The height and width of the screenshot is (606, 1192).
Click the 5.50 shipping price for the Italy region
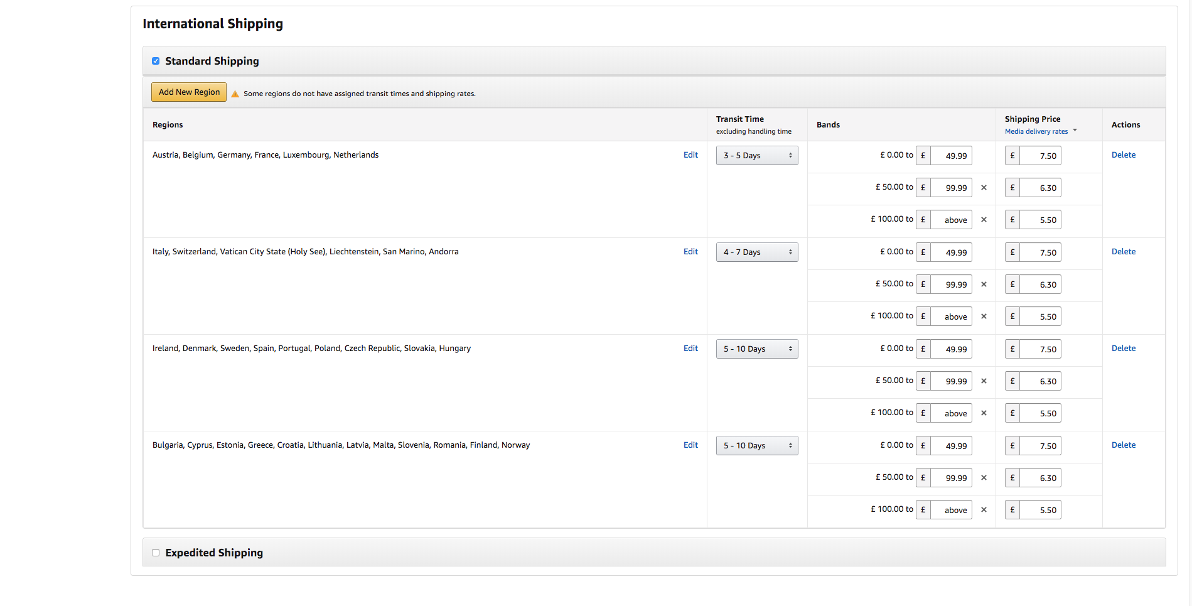tap(1040, 317)
